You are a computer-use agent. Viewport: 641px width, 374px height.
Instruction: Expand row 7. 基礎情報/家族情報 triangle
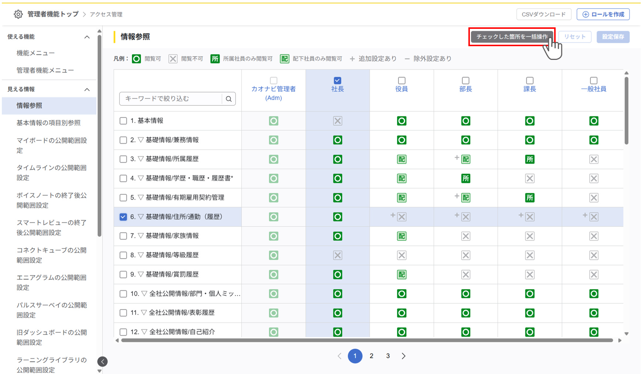[141, 236]
